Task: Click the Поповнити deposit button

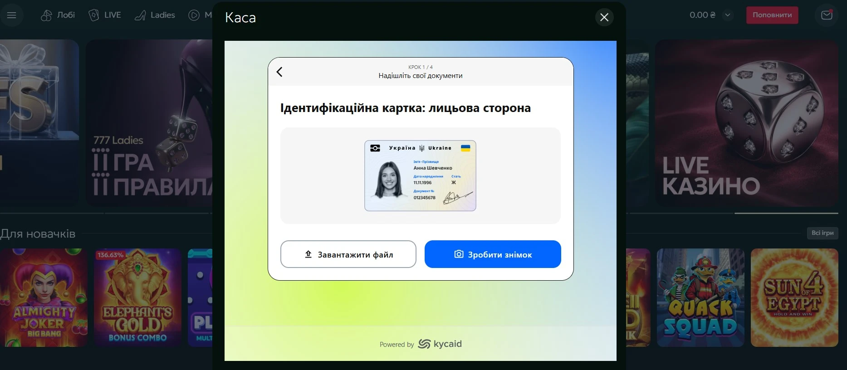Action: point(772,15)
